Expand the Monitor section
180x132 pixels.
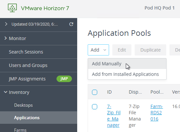tap(6, 38)
